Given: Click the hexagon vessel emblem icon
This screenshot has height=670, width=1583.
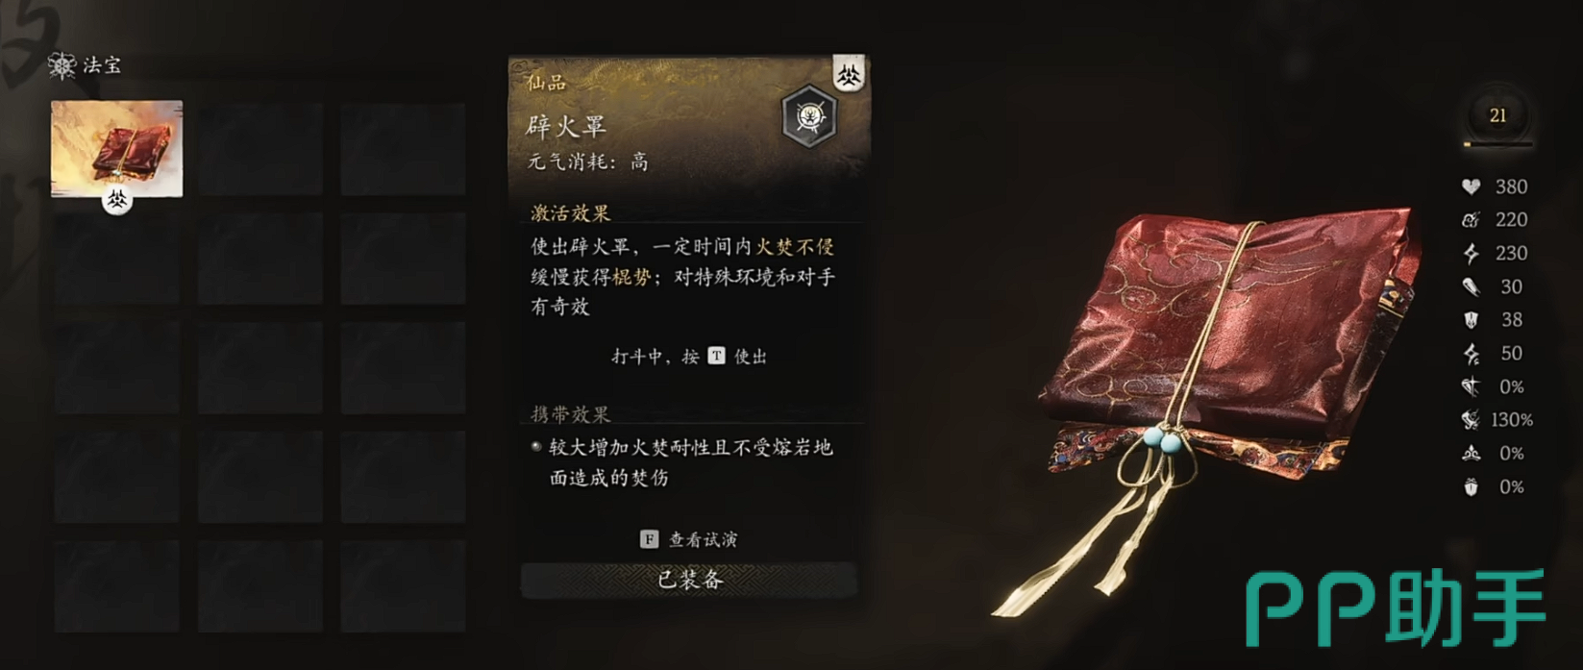Looking at the screenshot, I should click(x=809, y=115).
